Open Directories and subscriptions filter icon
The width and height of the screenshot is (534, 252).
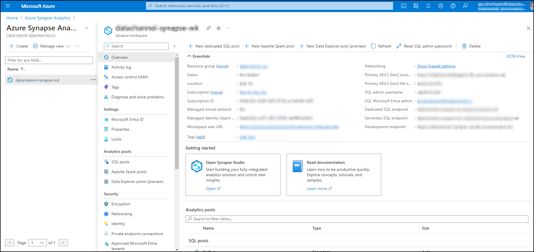(416, 6)
